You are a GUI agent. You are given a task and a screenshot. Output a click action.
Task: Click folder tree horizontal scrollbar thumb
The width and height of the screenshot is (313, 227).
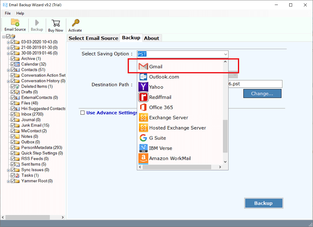coord(28,217)
